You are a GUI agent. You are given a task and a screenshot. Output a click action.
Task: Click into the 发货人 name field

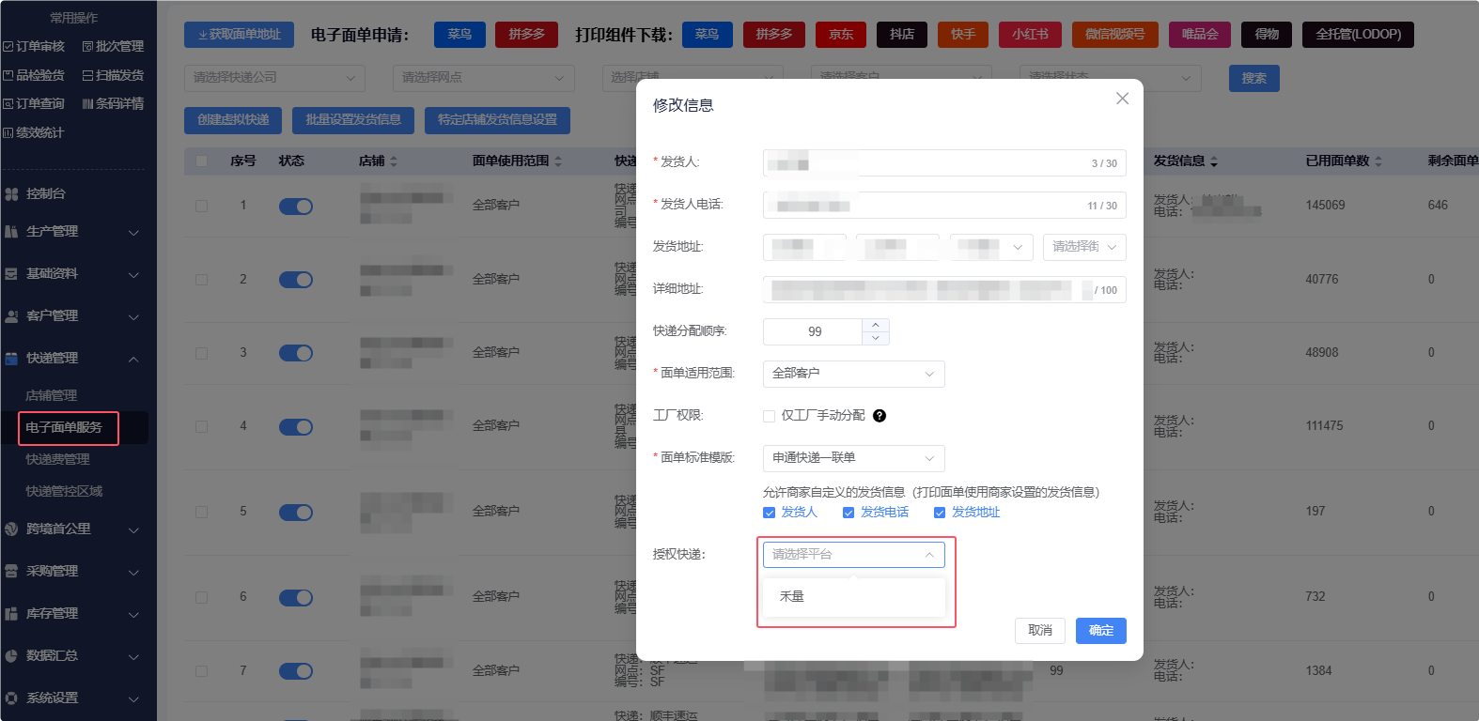pyautogui.click(x=944, y=163)
